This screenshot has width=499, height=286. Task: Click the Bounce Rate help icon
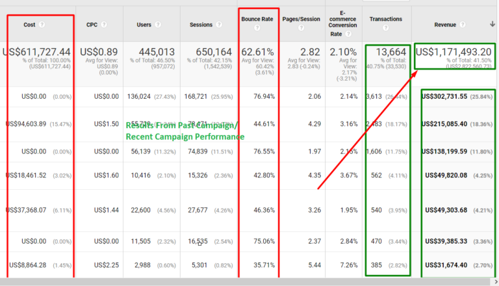pos(257,28)
